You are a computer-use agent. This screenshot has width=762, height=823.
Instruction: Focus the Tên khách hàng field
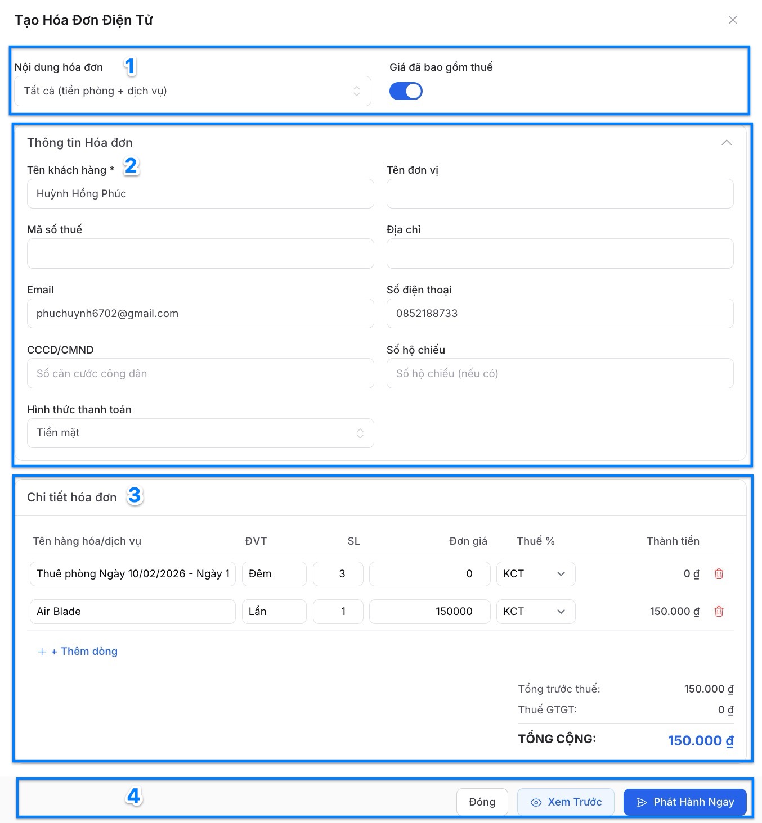point(200,194)
